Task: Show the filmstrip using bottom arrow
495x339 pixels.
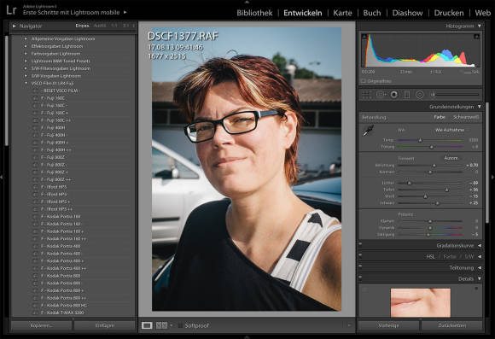Action: pos(247,337)
